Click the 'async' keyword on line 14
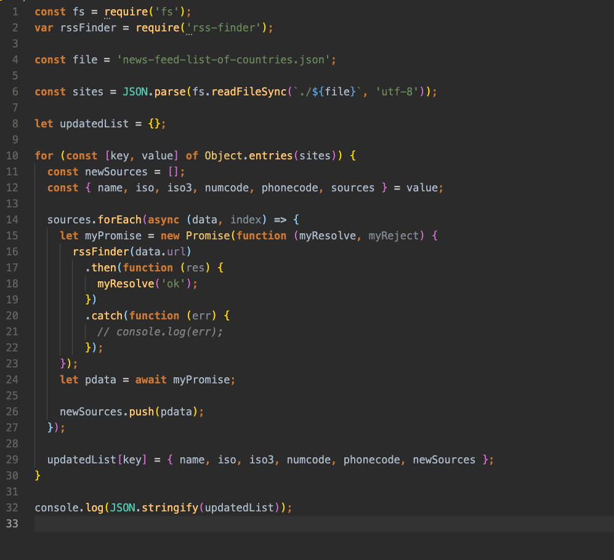Screen dimensions: 614x560 click(x=163, y=220)
